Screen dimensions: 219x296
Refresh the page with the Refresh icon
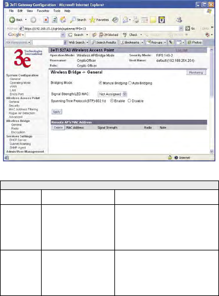55,20
